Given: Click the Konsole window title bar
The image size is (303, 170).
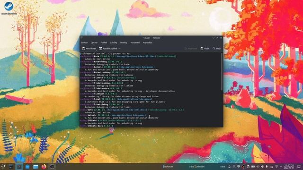Looking at the screenshot, I should tap(151, 38).
